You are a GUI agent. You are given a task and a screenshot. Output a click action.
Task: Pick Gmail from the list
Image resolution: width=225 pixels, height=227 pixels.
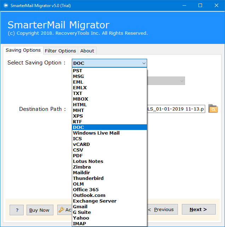point(109,206)
